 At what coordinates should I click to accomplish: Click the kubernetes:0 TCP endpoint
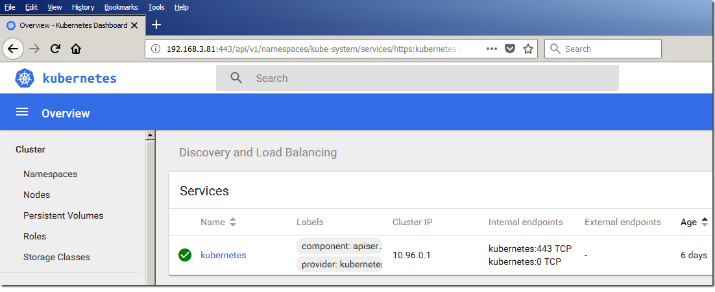525,262
